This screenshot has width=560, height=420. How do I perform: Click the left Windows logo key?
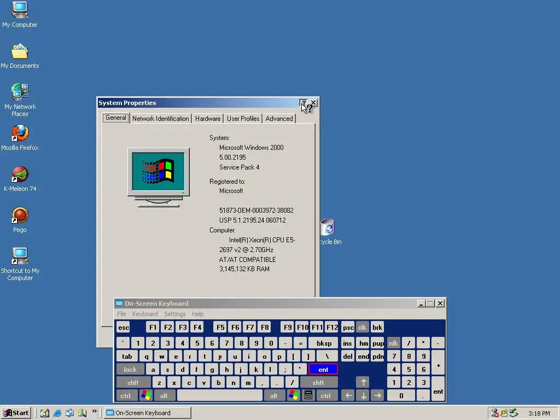point(146,396)
